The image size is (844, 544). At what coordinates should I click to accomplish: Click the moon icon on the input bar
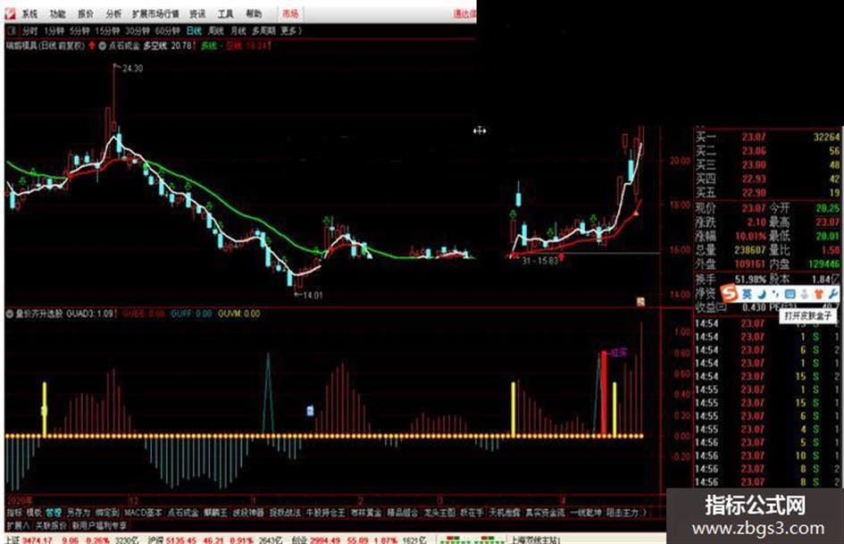click(762, 294)
